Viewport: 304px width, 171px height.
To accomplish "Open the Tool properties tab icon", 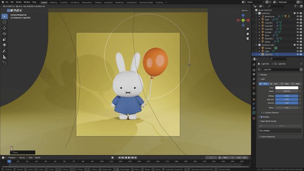I will pyautogui.click(x=254, y=64).
